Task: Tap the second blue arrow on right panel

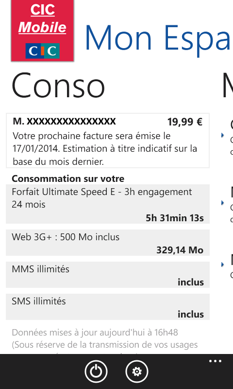Action: click(x=222, y=203)
